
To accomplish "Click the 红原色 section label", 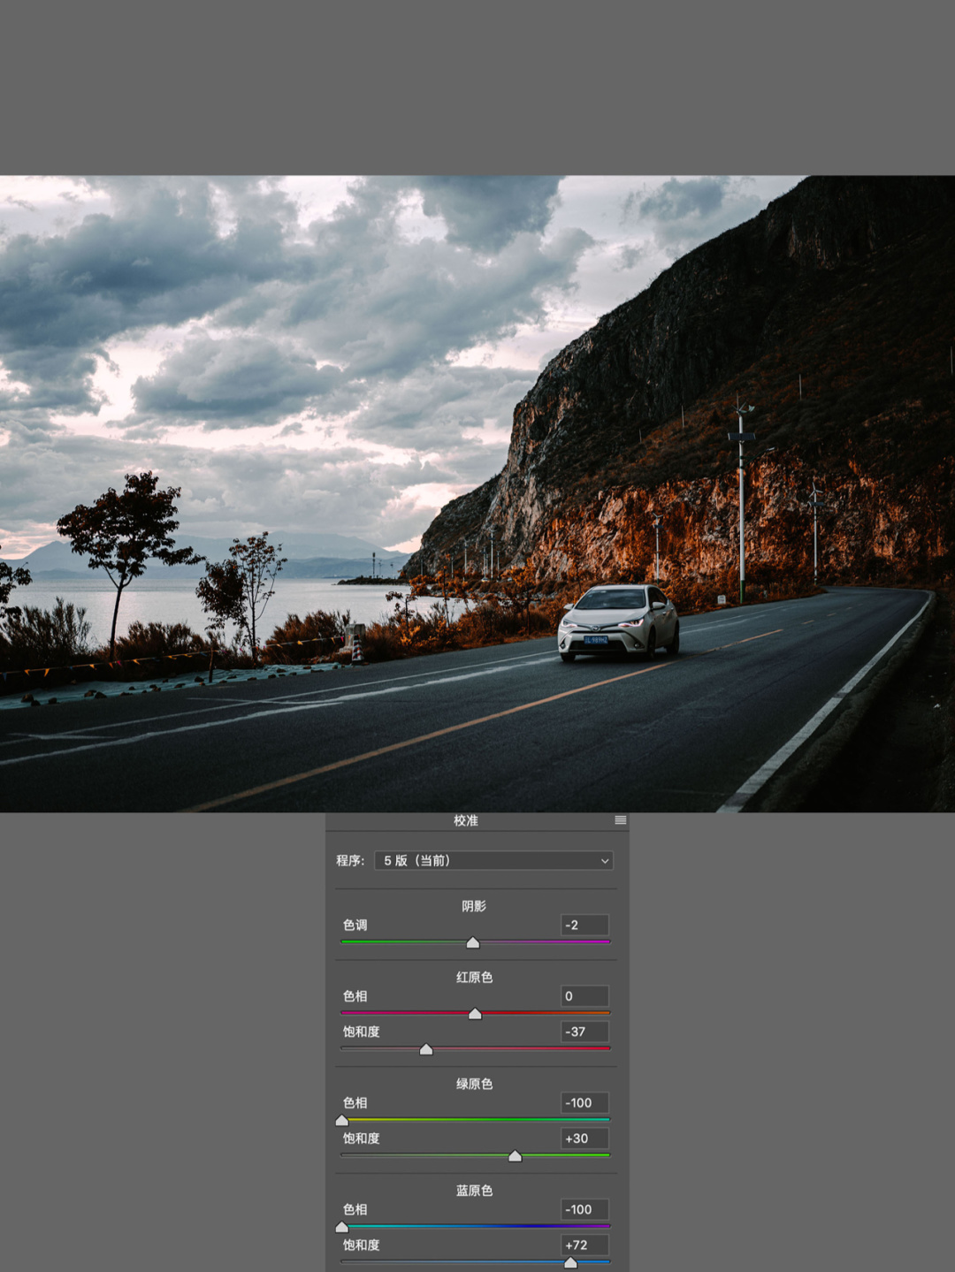I will click(474, 977).
